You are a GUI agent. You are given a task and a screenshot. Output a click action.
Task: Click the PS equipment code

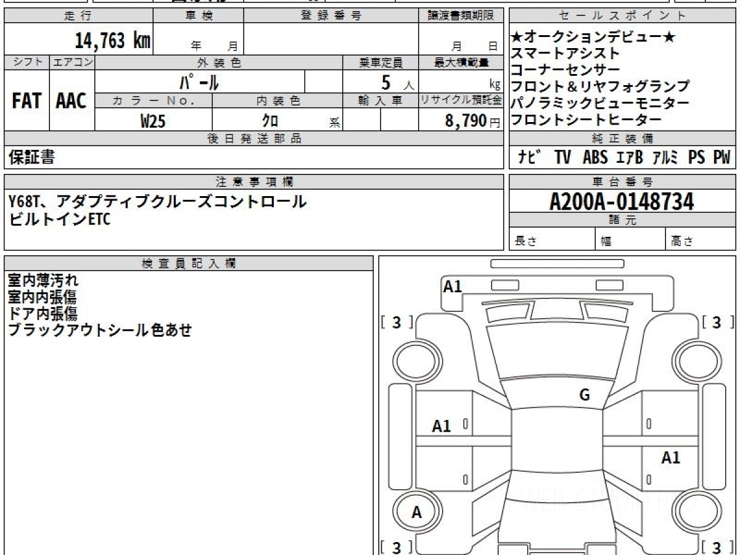pos(697,157)
